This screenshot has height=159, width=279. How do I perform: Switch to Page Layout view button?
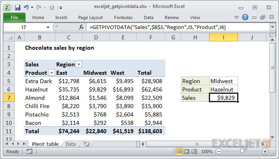point(187,151)
